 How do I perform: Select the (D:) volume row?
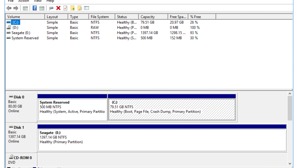tap(15, 27)
